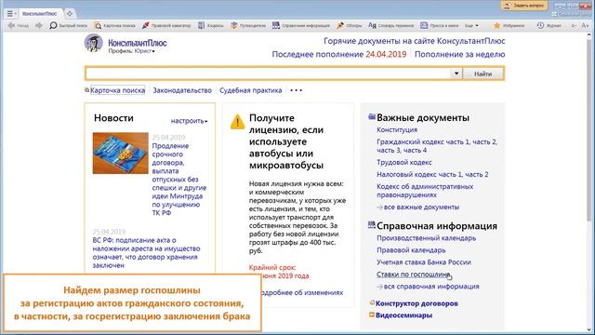The image size is (595, 335).
Task: Open the Судебная практика section
Action: pos(250,90)
